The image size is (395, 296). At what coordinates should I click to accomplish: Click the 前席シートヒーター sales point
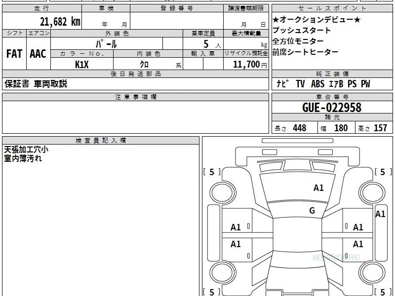pyautogui.click(x=305, y=52)
